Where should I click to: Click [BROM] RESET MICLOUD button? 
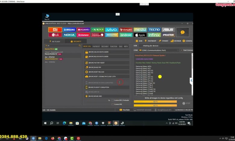107,72
